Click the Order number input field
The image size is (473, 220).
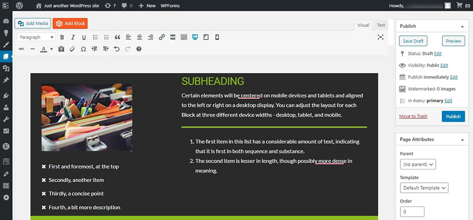(x=412, y=212)
